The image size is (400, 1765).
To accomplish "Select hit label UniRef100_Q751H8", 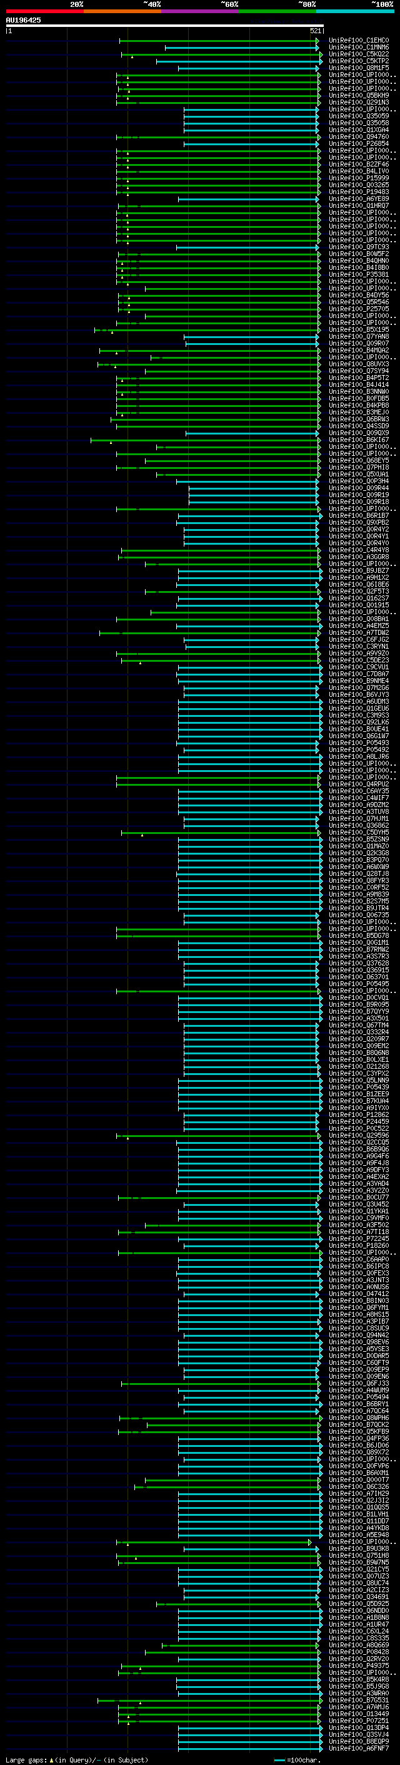I will [x=359, y=1555].
